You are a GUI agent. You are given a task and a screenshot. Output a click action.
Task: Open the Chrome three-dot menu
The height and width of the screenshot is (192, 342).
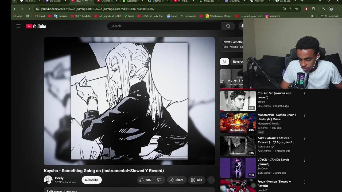[338, 9]
